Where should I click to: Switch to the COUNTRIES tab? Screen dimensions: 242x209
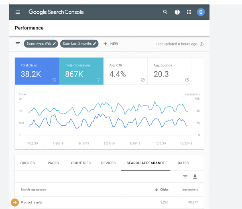pos(81,163)
